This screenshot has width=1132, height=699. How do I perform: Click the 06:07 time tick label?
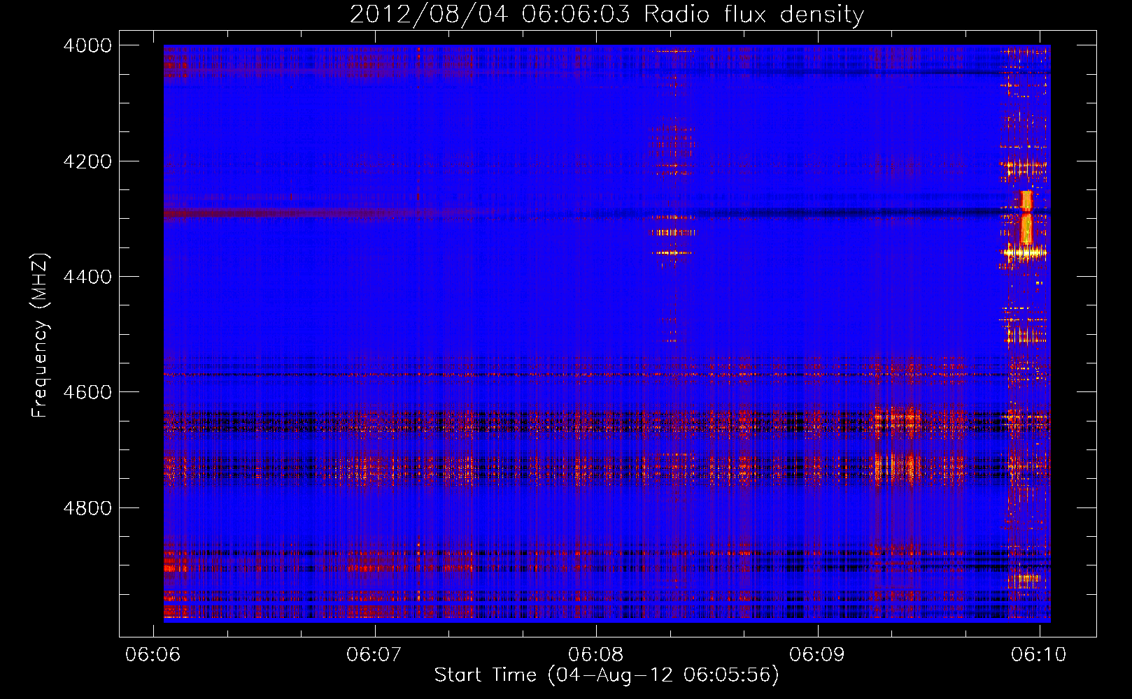(x=374, y=654)
